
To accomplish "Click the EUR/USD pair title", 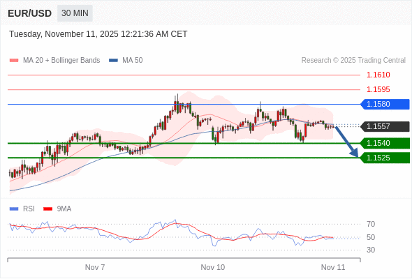I will [30, 13].
